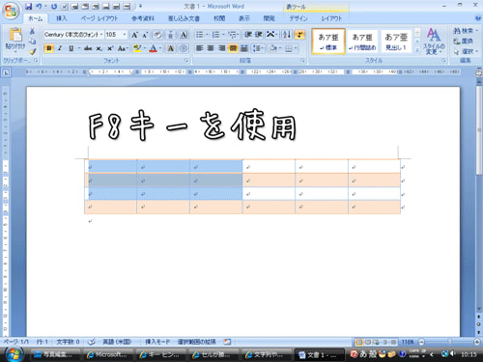Click the Windows Start button
Screen dimensions: 483x362
(x=14, y=354)
